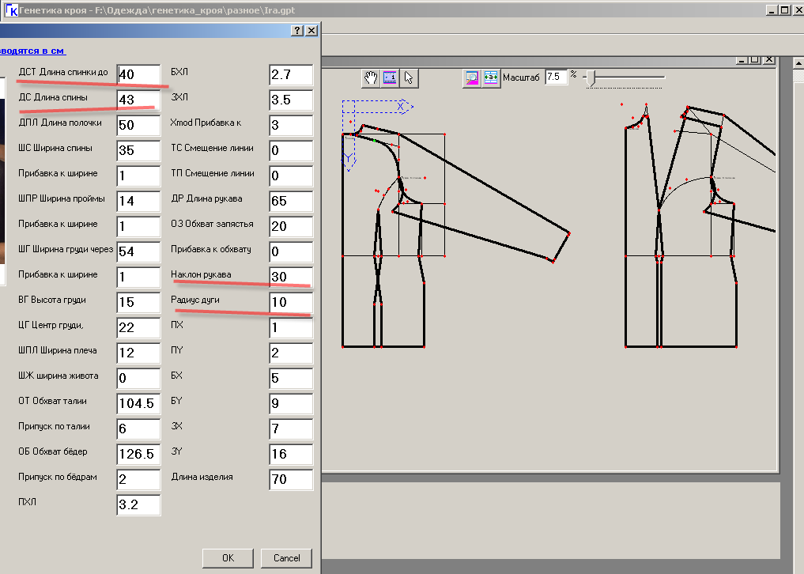
Task: Close the parameters dialog with its X button
Action: click(311, 30)
